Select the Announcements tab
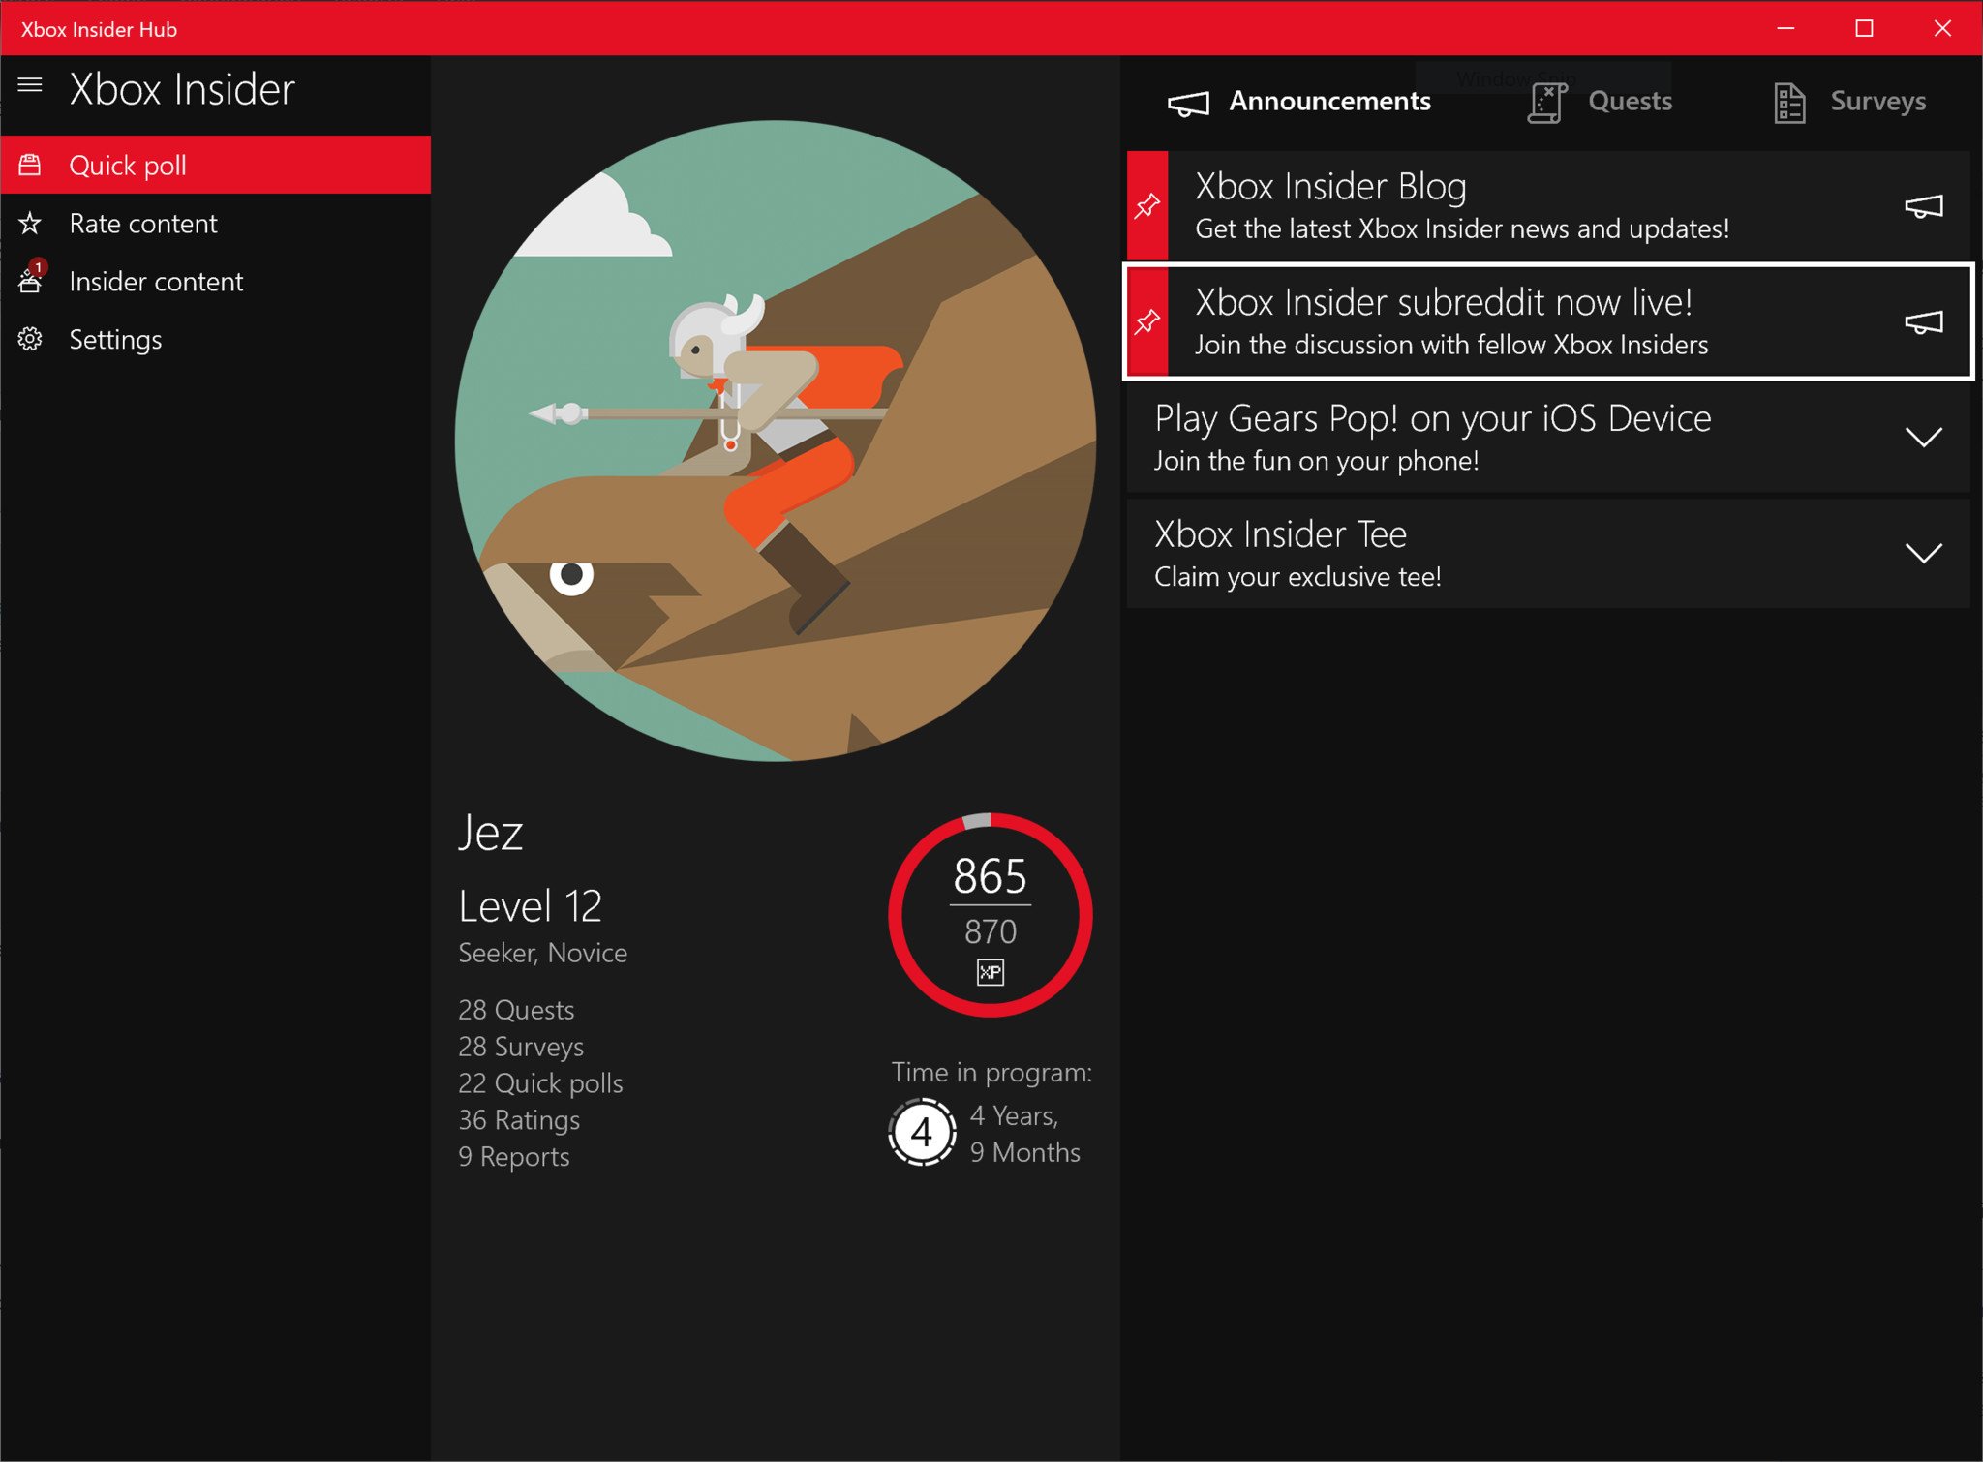The image size is (1983, 1462). (x=1299, y=102)
